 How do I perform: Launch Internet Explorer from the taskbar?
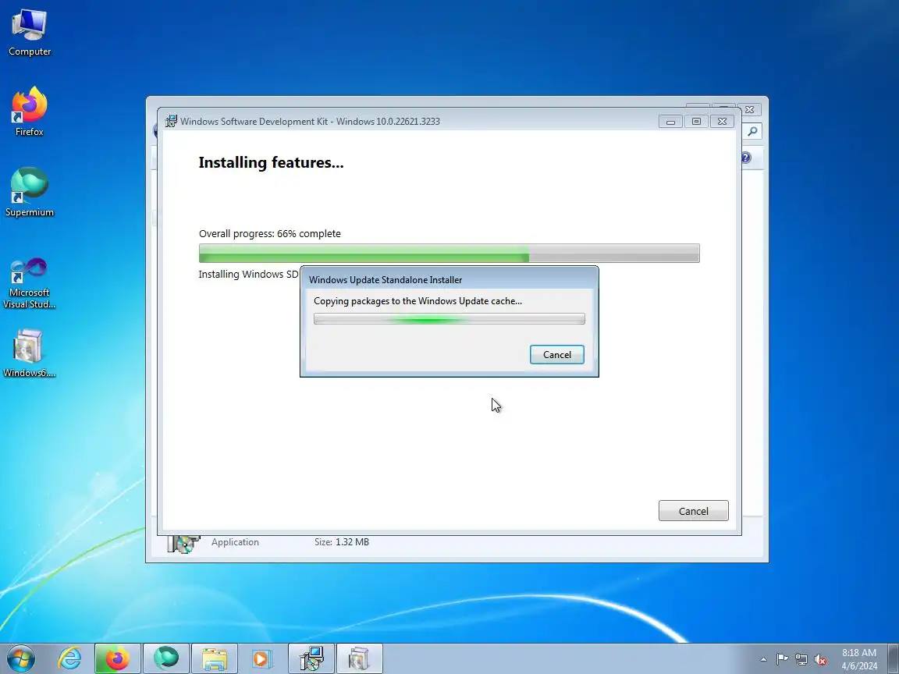tap(70, 658)
